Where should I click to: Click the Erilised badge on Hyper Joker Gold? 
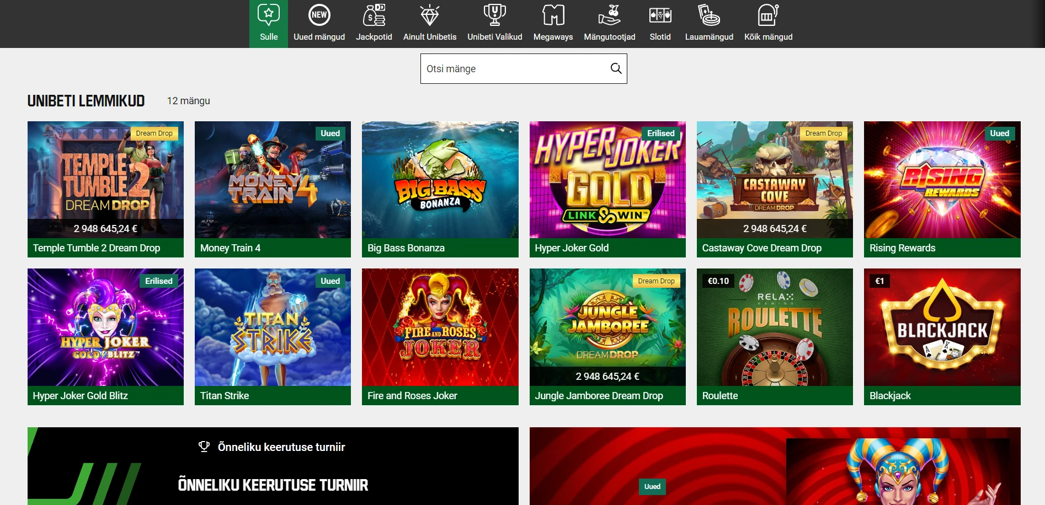pyautogui.click(x=661, y=133)
